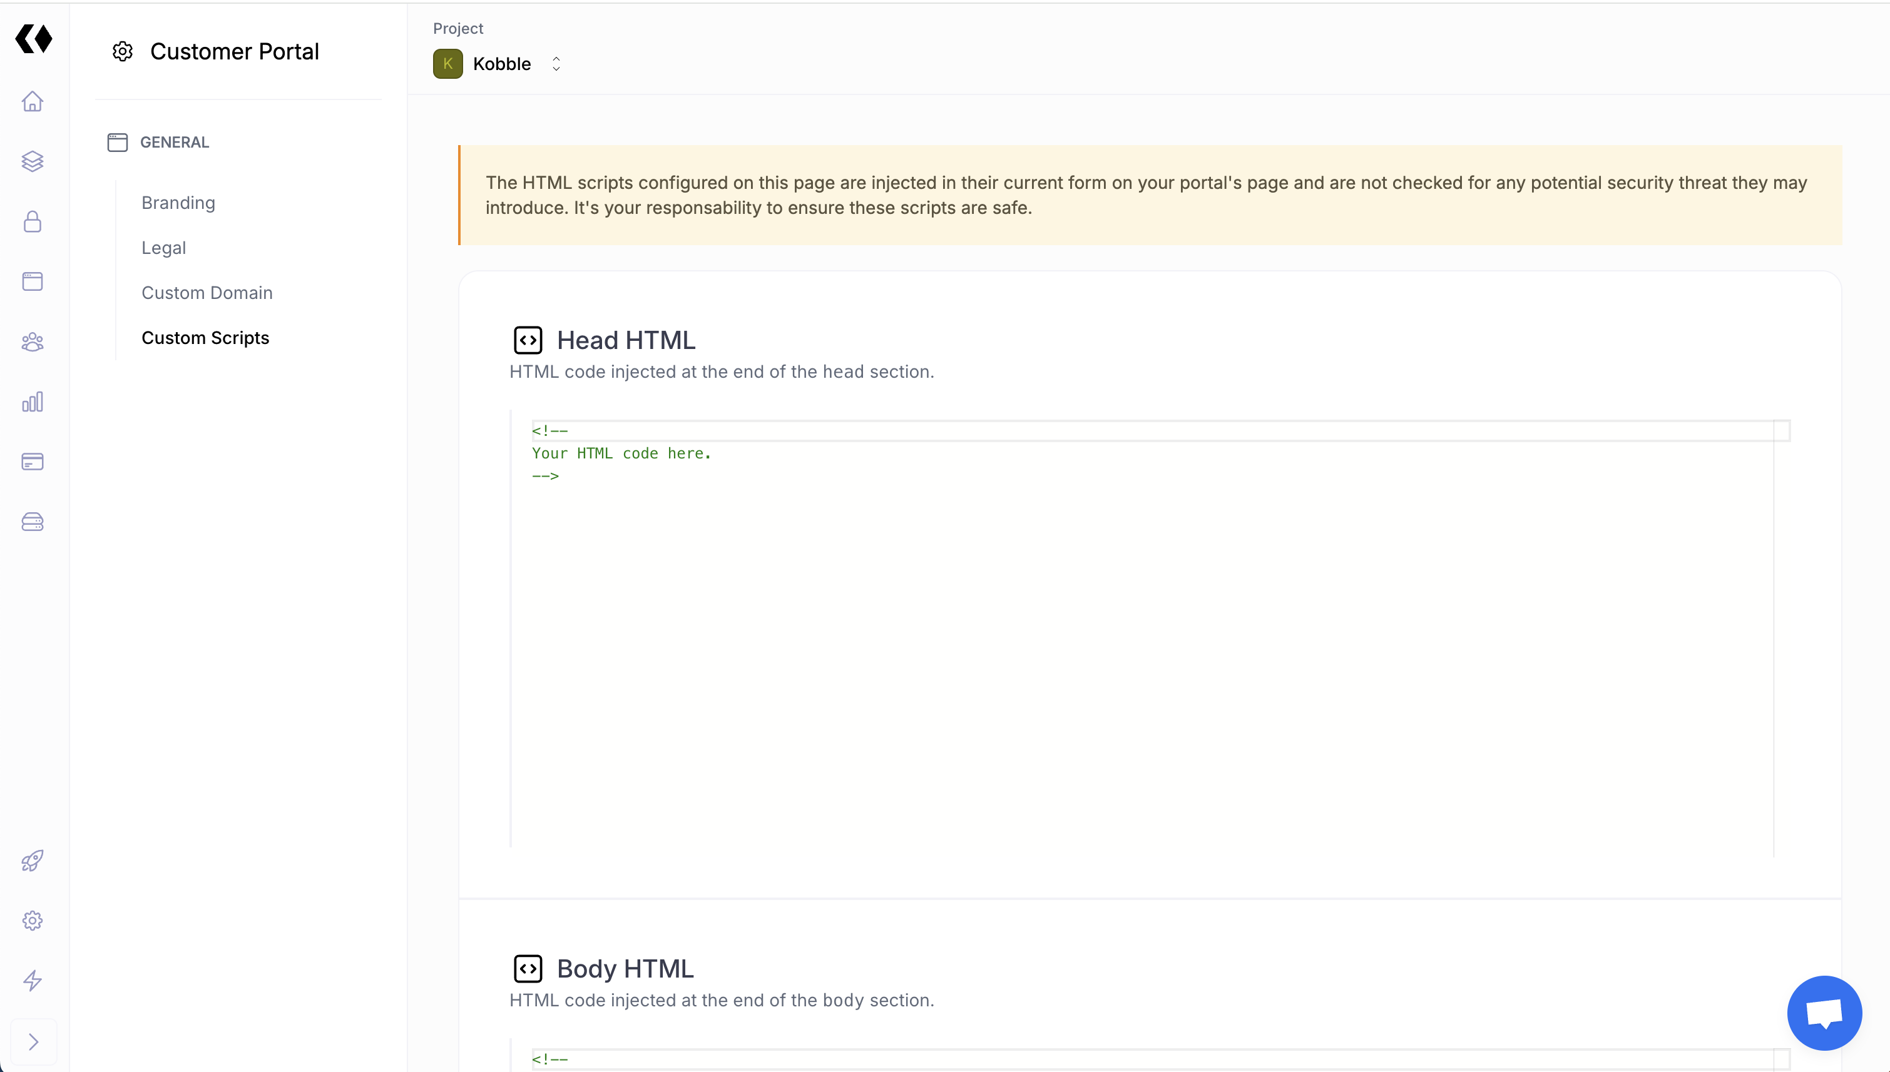Open the Users section via people icon
The height and width of the screenshot is (1072, 1890).
click(x=33, y=341)
